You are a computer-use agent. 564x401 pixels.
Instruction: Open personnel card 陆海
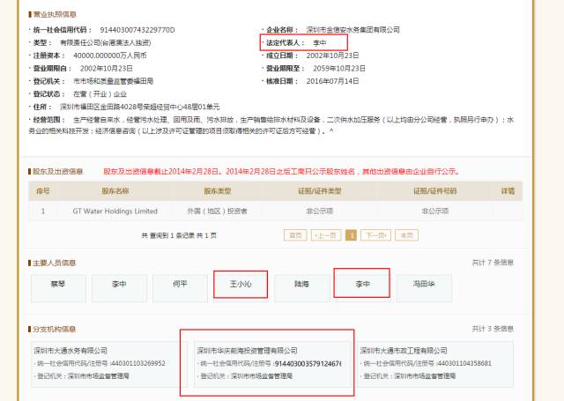click(301, 288)
